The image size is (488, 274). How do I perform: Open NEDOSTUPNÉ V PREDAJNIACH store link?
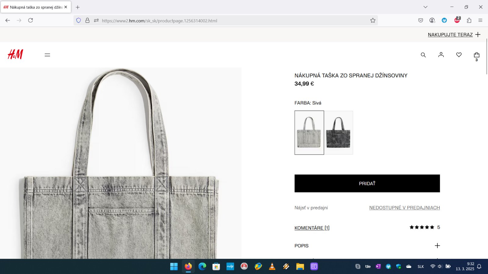[404, 208]
